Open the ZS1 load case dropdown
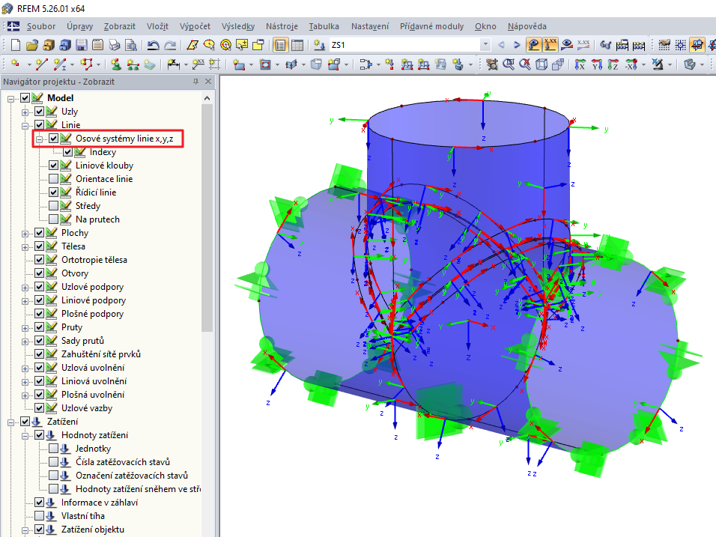 point(485,45)
